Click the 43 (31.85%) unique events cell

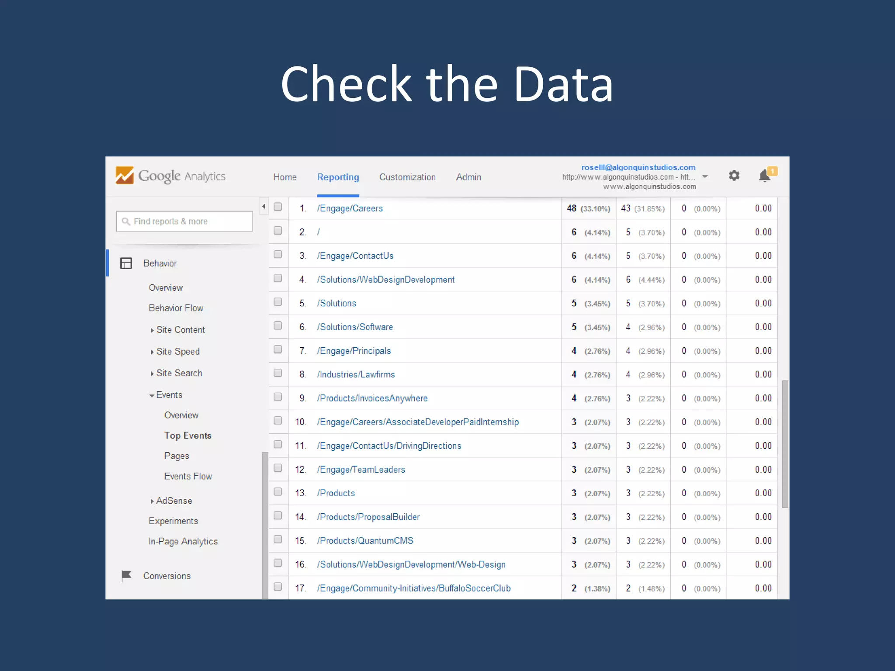pos(643,208)
